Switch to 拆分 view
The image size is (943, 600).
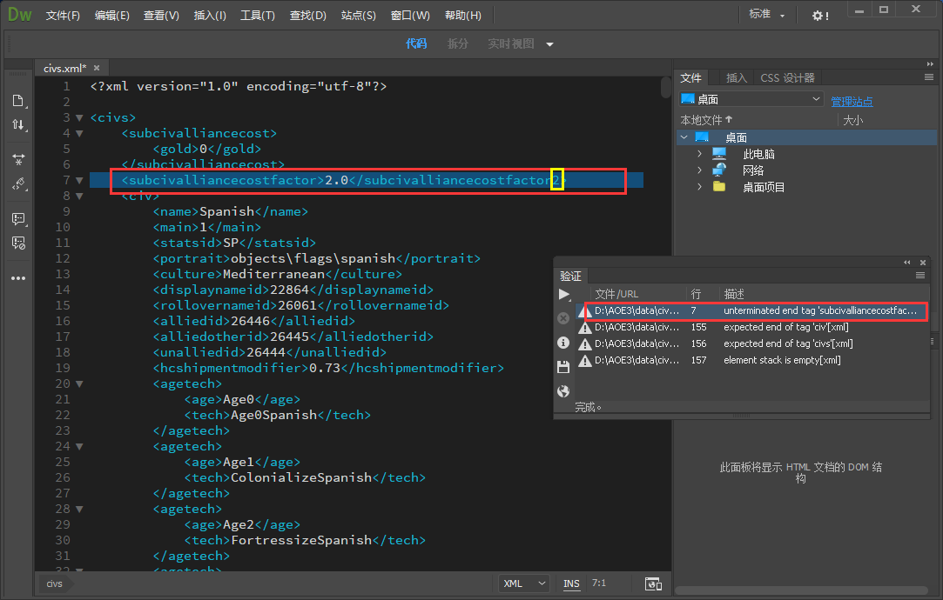point(458,43)
